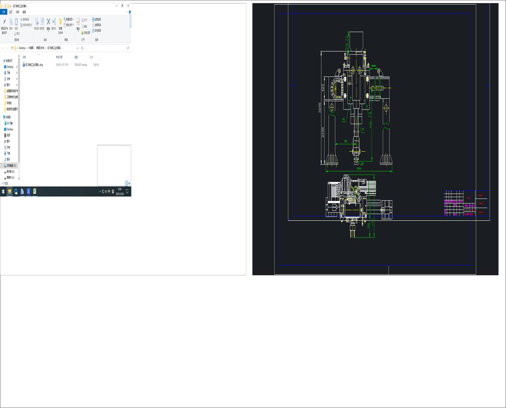Screen dimensions: 506x408
Task: Click the browser icon on the taskbar
Action: click(x=16, y=191)
